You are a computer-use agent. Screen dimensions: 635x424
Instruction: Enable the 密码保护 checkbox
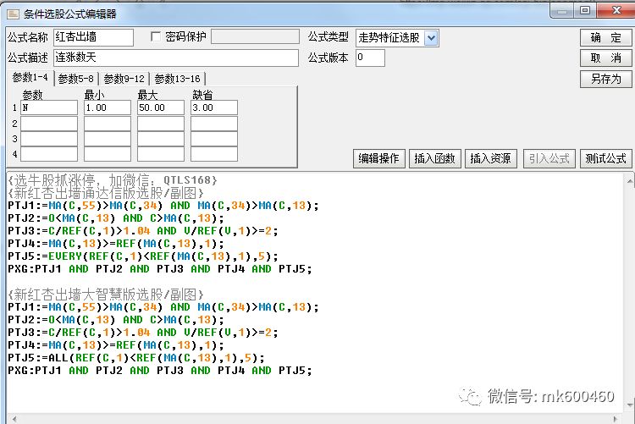click(155, 37)
